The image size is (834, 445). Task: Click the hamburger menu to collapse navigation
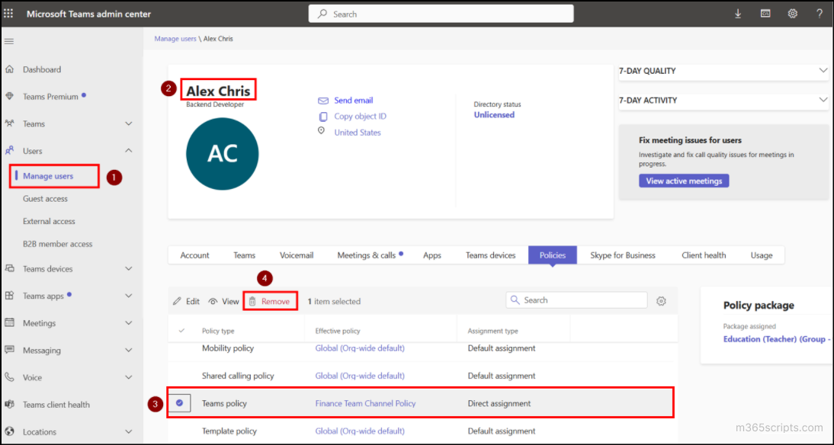[x=9, y=41]
